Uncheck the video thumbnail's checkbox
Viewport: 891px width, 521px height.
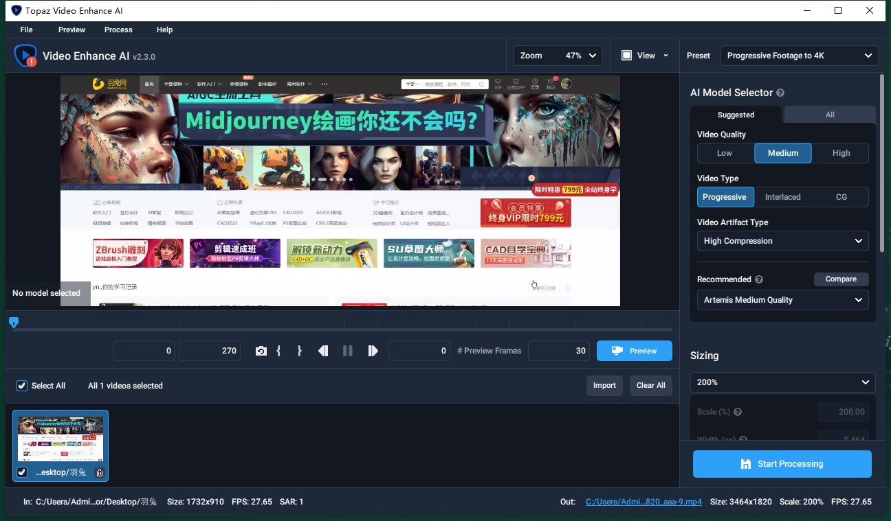22,472
